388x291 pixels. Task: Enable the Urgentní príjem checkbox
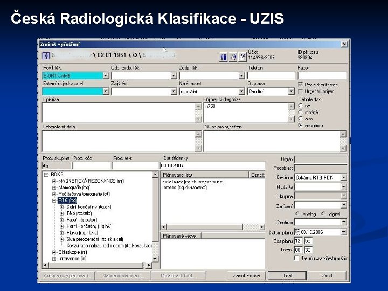tap(300, 92)
